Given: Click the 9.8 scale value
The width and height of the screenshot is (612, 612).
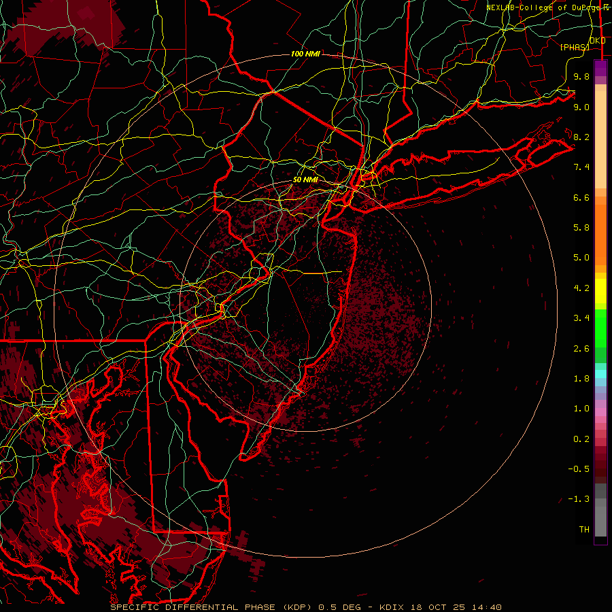Looking at the screenshot, I should tap(581, 76).
